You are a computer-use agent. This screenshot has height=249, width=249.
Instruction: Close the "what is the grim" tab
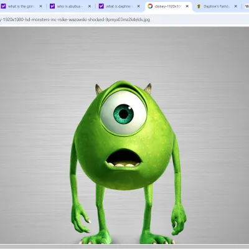pos(40,6)
